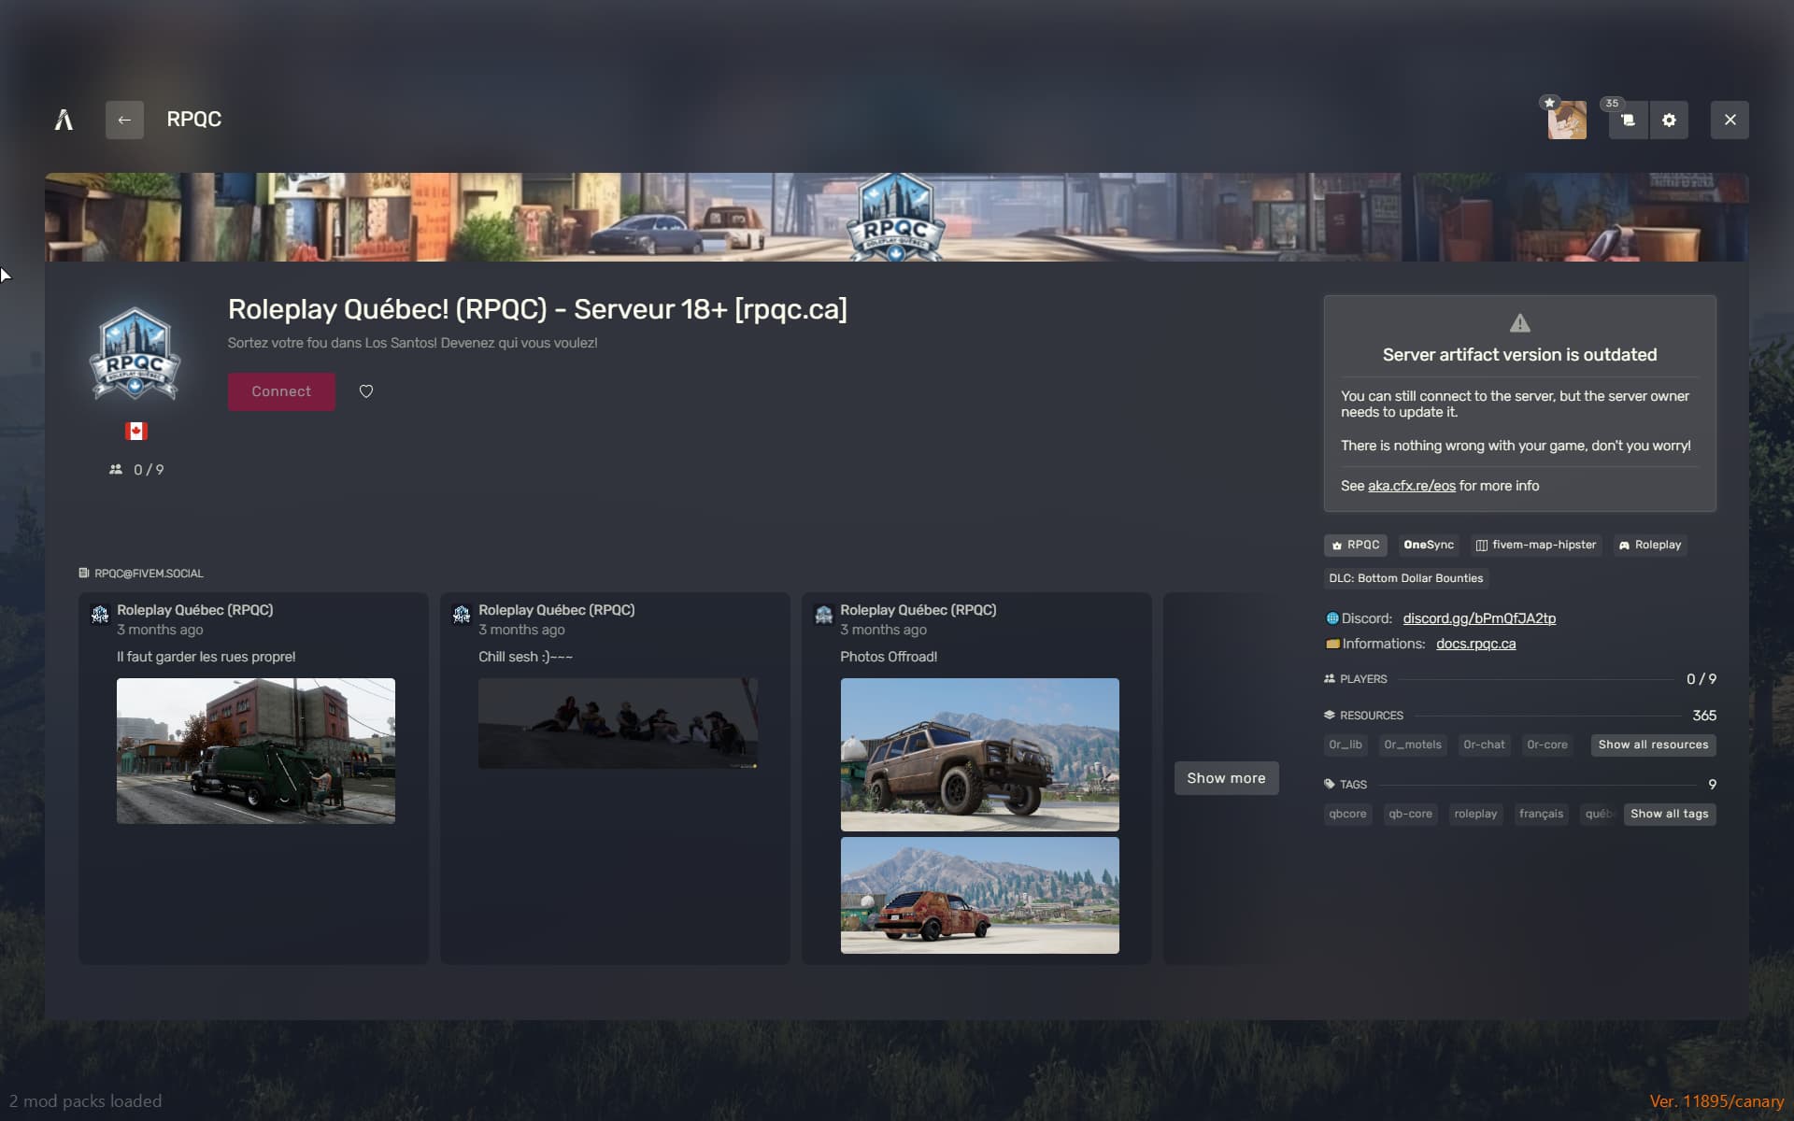The height and width of the screenshot is (1121, 1794).
Task: Click the fivem-map-hipster map badge
Action: pyautogui.click(x=1535, y=545)
